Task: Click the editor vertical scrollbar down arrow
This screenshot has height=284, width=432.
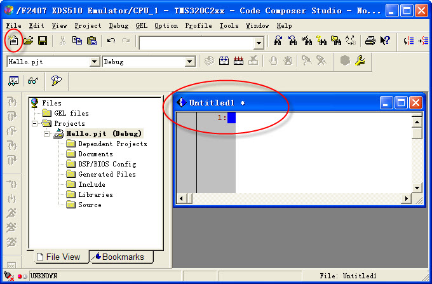Action: pos(417,188)
